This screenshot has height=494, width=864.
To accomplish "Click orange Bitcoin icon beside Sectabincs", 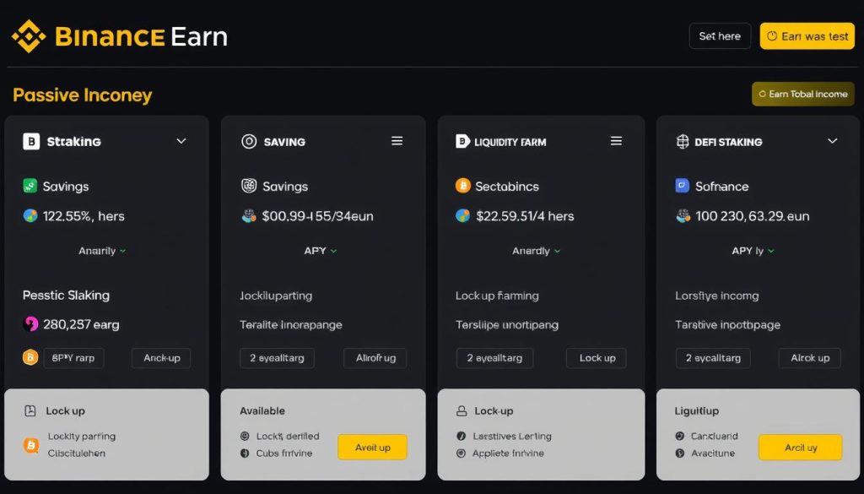I will click(x=463, y=186).
